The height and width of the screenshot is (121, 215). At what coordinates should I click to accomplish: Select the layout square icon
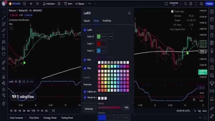(166, 4)
